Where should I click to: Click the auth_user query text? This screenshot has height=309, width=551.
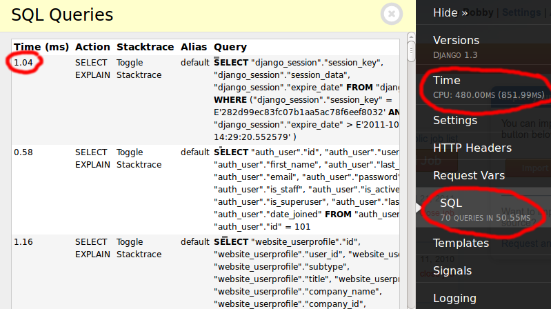[306, 189]
